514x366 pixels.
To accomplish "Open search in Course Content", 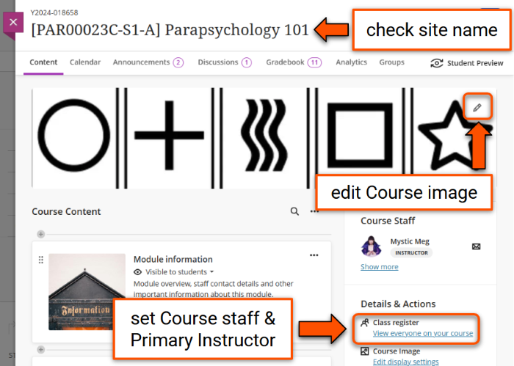I will (294, 211).
